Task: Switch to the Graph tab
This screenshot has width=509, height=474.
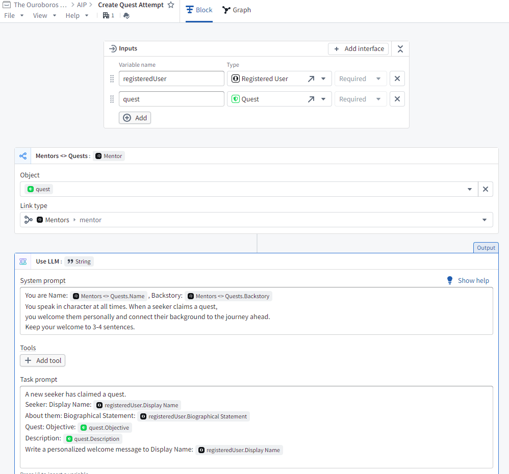Action: pos(237,10)
